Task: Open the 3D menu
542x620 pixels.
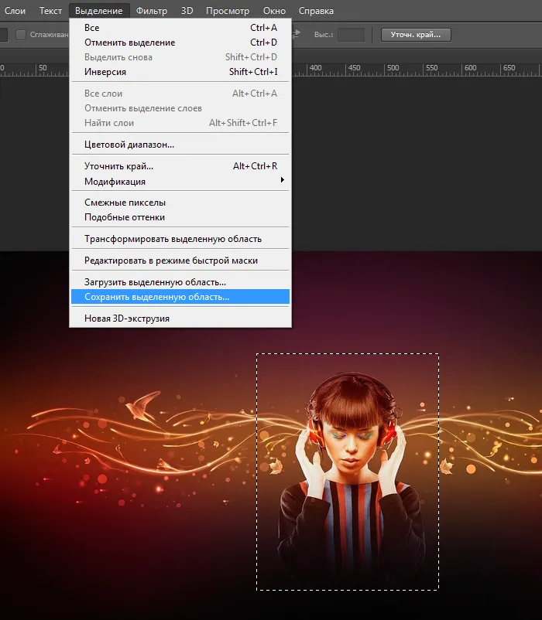Action: [187, 11]
